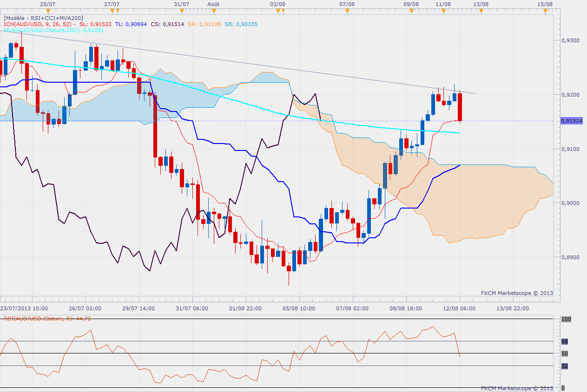Select the orange marker below 15/08
The height and width of the screenshot is (392, 587).
545,11
